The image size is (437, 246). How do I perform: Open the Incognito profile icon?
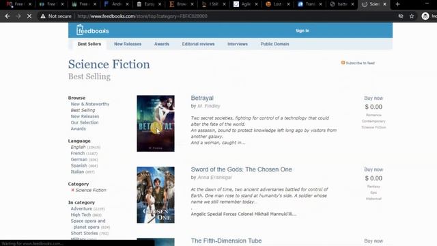click(425, 16)
